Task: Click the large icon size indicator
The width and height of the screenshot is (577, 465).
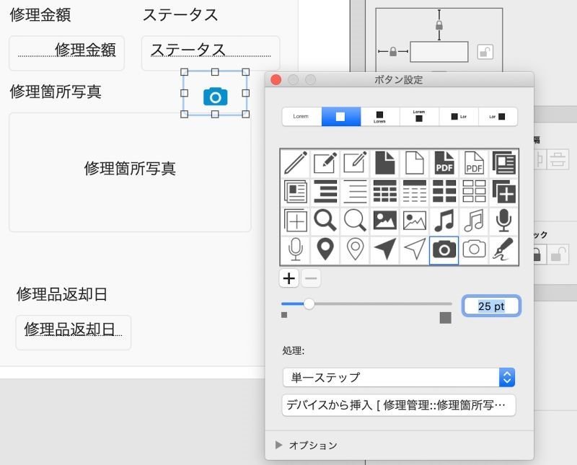Action: 446,318
